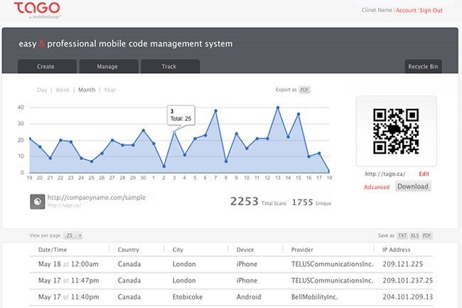Save table as TXT
This screenshot has width=462, height=308.
tap(402, 235)
